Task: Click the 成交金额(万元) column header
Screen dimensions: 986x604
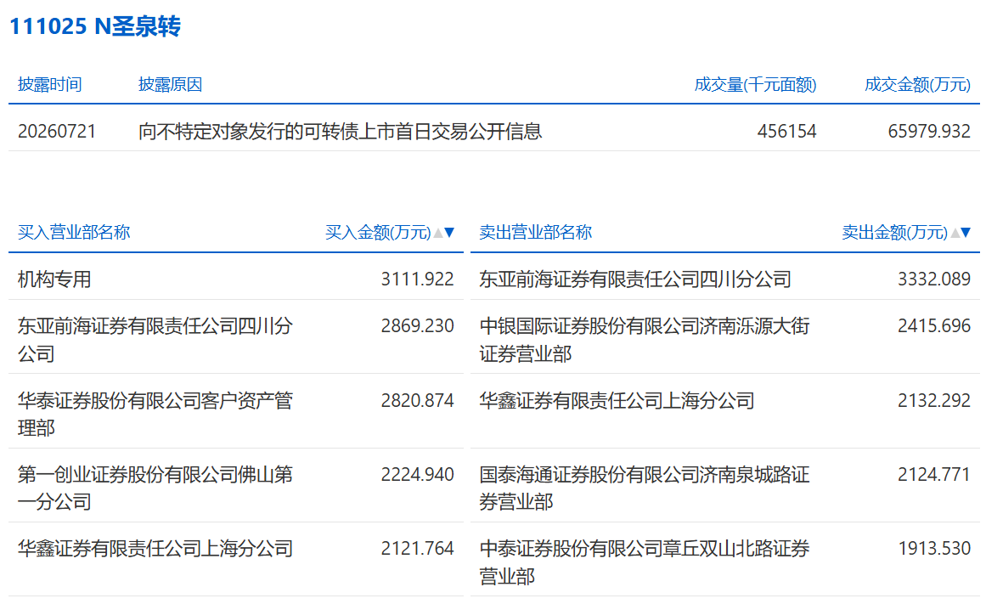Action: point(917,84)
